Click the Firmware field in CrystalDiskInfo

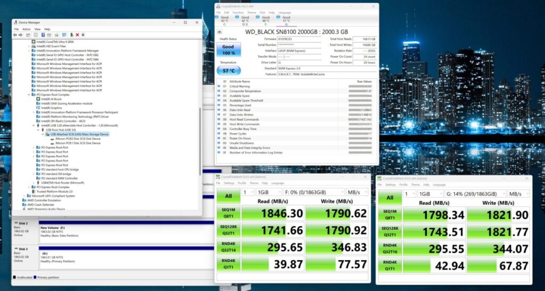(299, 39)
